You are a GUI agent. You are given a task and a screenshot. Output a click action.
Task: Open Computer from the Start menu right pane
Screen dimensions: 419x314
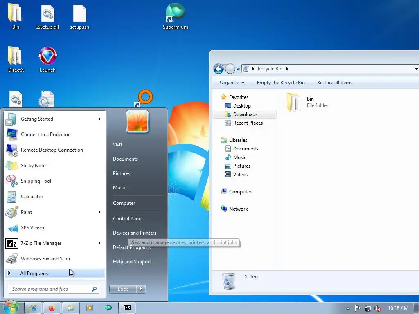pos(124,203)
